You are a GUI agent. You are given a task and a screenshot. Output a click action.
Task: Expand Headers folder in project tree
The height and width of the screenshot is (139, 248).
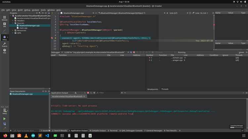click(13, 21)
